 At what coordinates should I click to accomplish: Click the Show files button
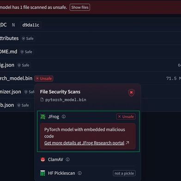click(80, 7)
